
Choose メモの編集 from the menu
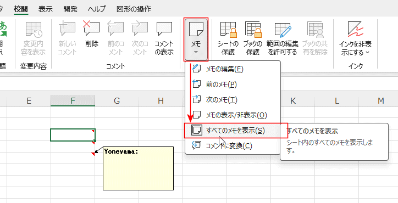[233, 69]
